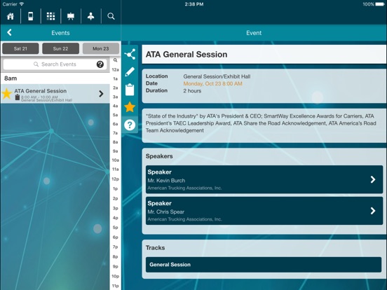
Task: Tap the 2:38 PM clock
Action: tap(194, 4)
